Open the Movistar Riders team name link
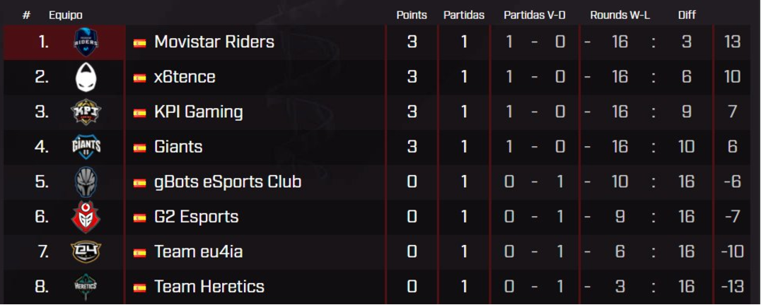The image size is (761, 305). pyautogui.click(x=214, y=42)
